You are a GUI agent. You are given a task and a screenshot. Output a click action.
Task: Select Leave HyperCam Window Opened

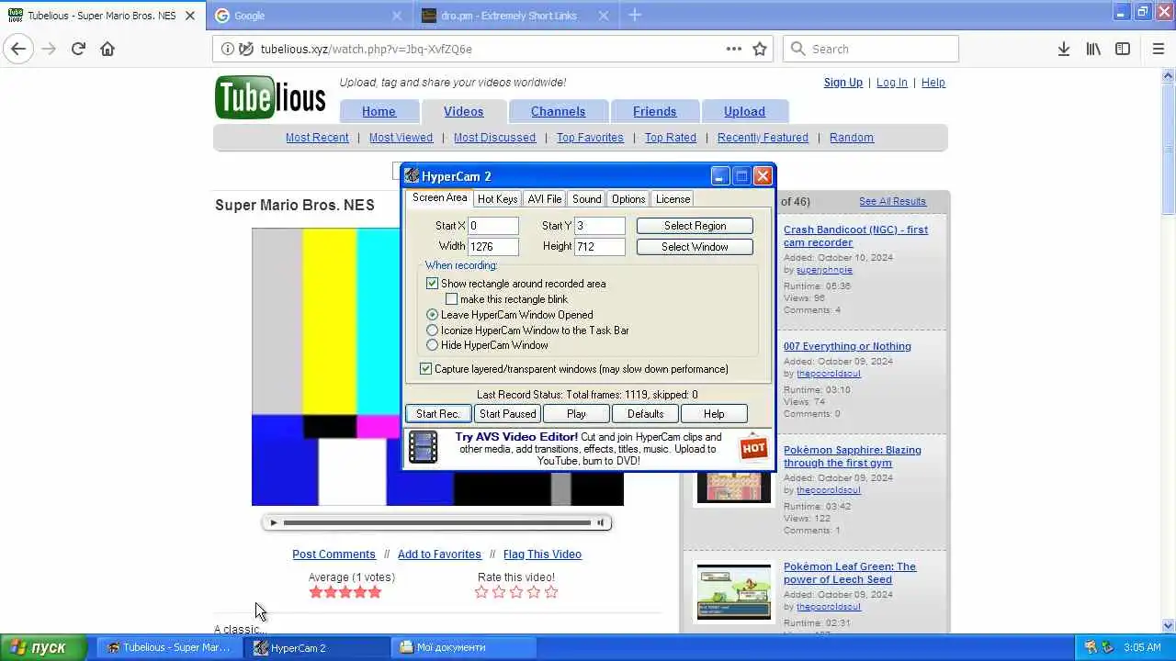(x=432, y=315)
